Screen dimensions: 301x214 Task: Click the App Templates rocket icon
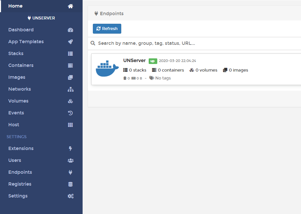coord(70,42)
